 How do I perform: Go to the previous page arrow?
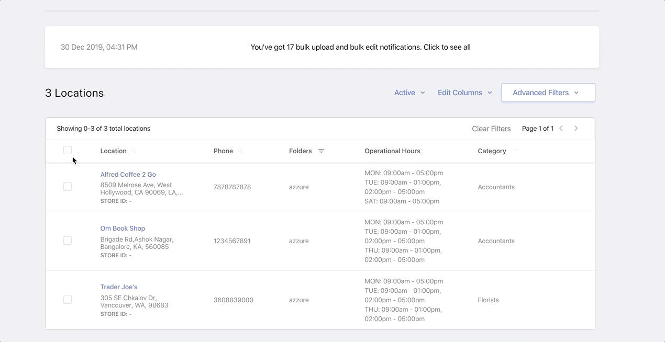(x=561, y=129)
